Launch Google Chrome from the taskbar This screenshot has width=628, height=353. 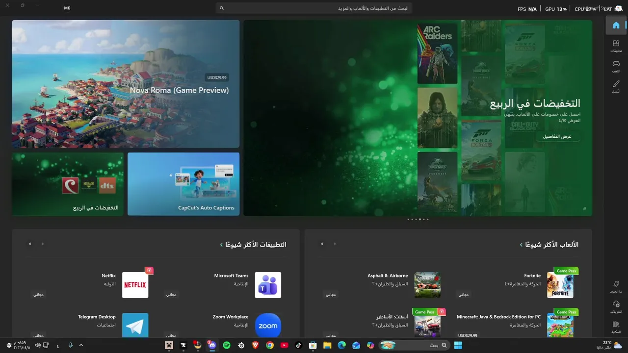(270, 345)
